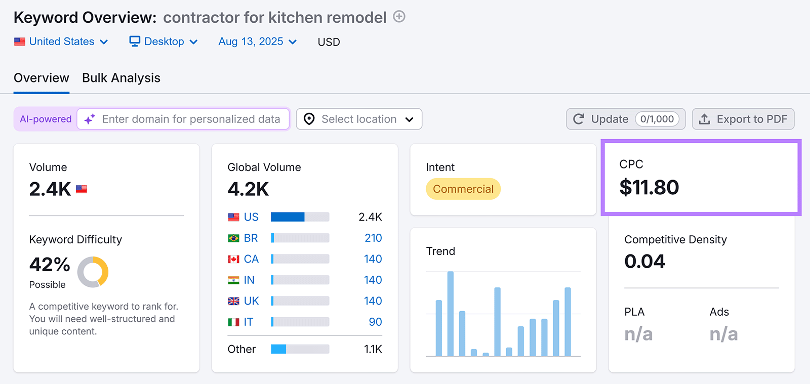This screenshot has height=384, width=810.
Task: Click the AI sparkle icon in domain field
Action: (89, 119)
